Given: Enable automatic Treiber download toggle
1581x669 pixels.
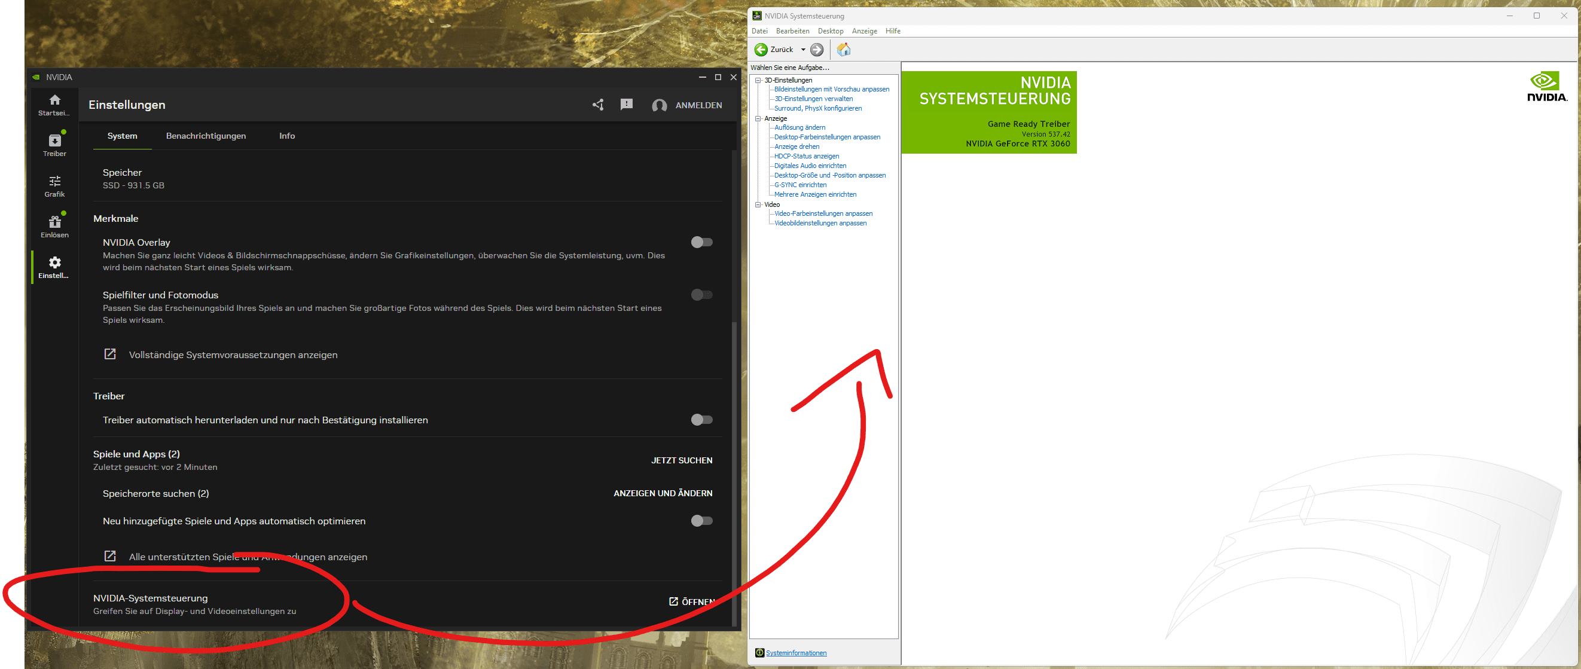Looking at the screenshot, I should 701,420.
